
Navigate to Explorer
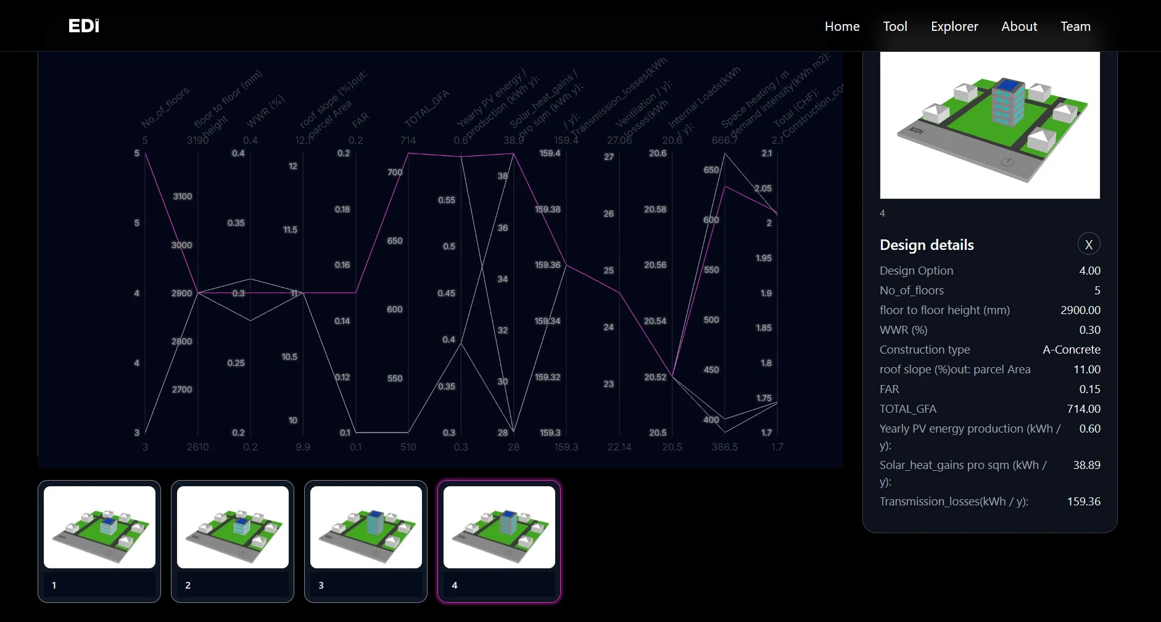coord(954,27)
